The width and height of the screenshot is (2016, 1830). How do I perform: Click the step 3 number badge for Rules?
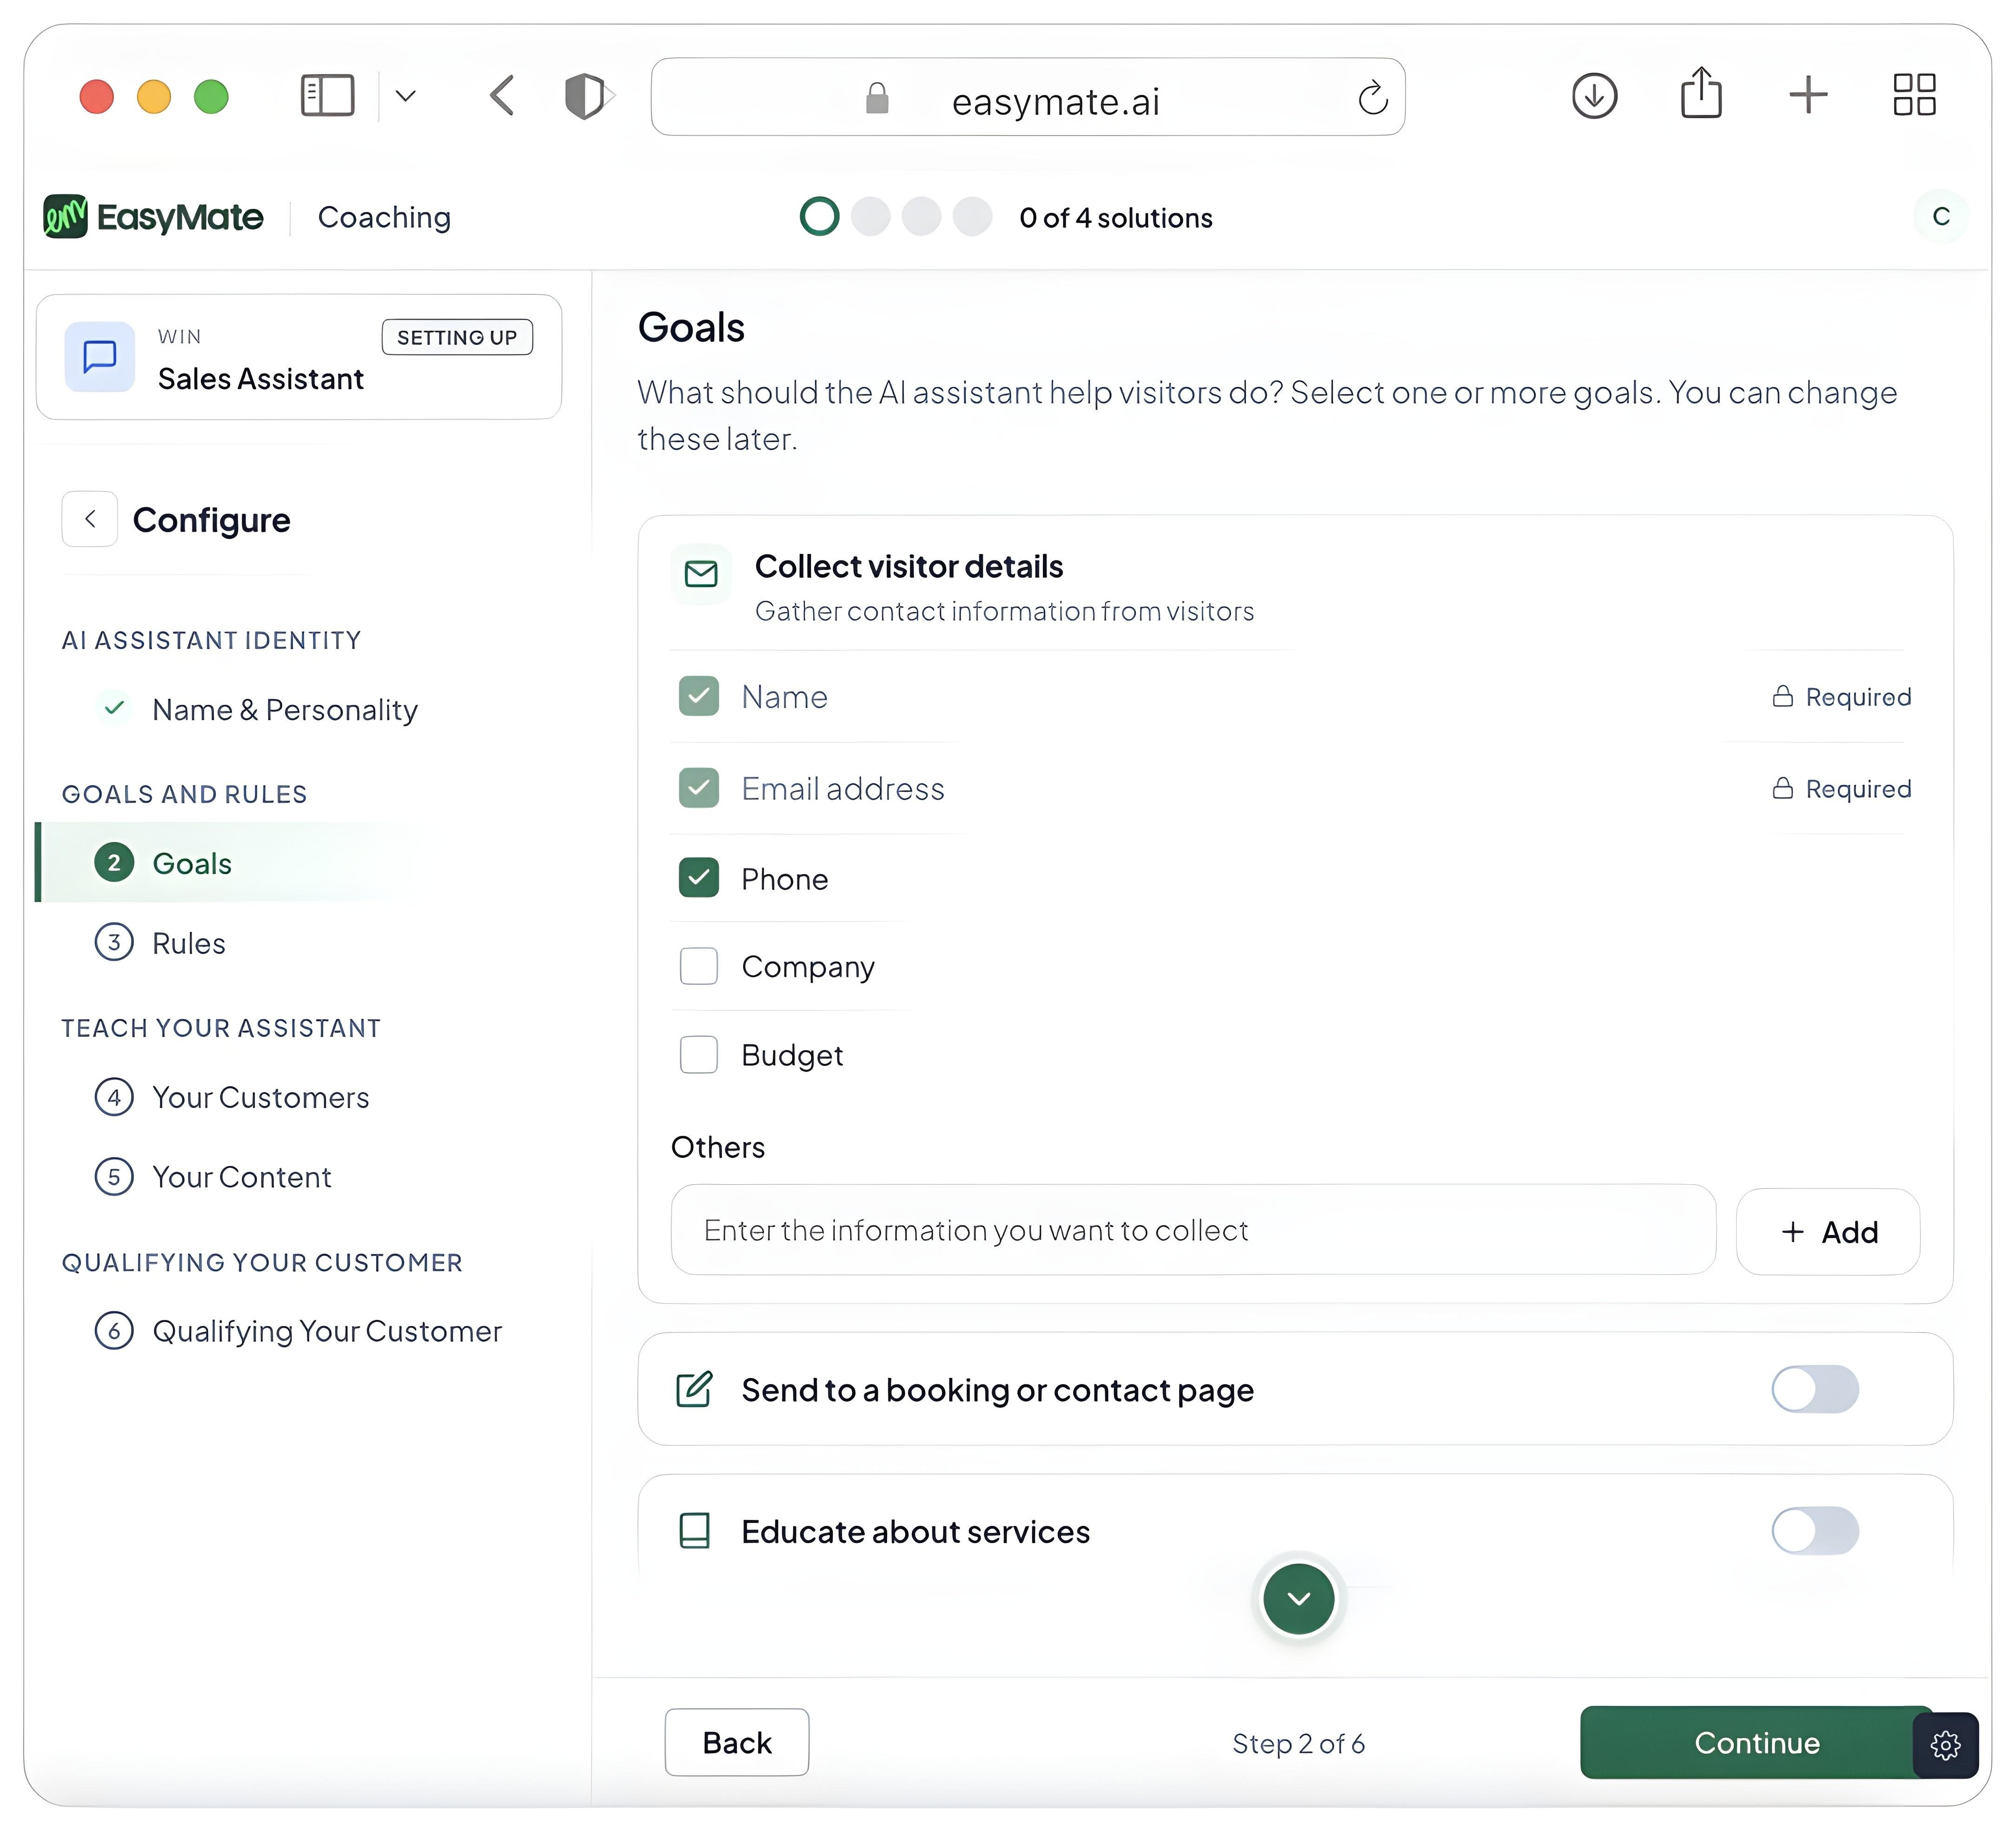[x=113, y=943]
